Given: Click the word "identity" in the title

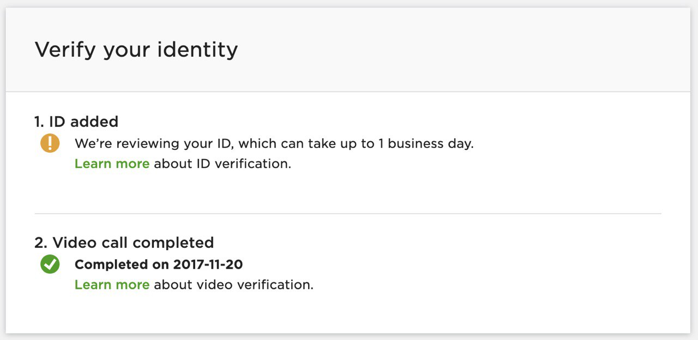Looking at the screenshot, I should click(x=198, y=50).
